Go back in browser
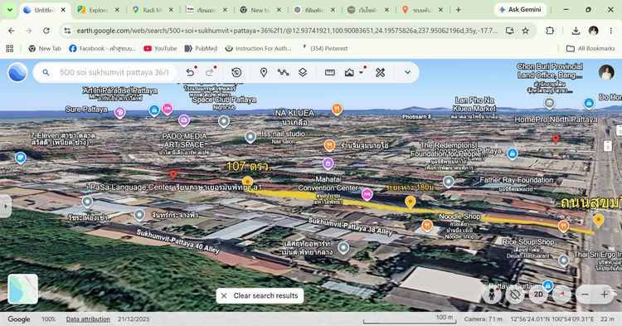The width and height of the screenshot is (622, 326). point(12,31)
